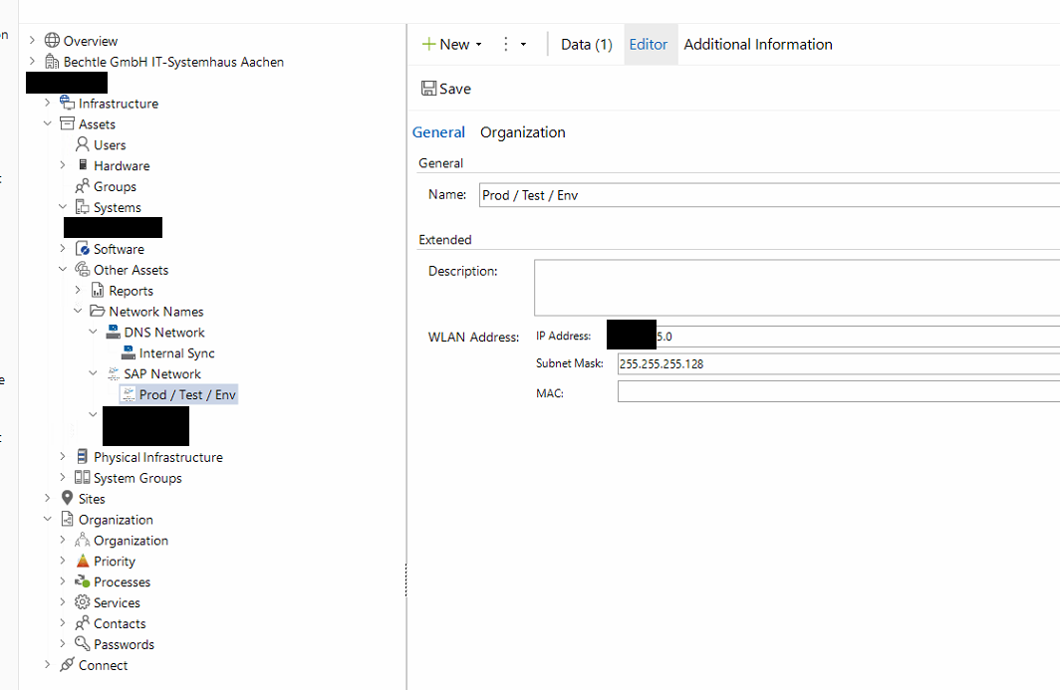Select the Passwords key icon
1060x690 pixels.
click(83, 644)
